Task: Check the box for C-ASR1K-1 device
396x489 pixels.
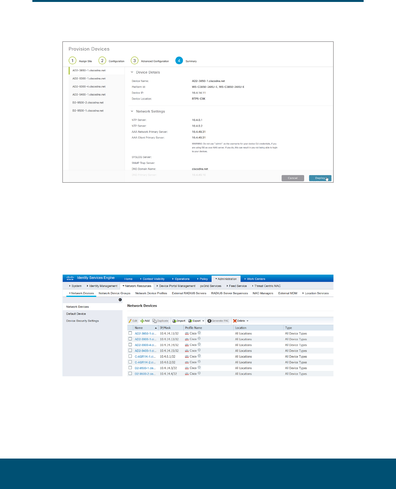Action: pos(130,356)
